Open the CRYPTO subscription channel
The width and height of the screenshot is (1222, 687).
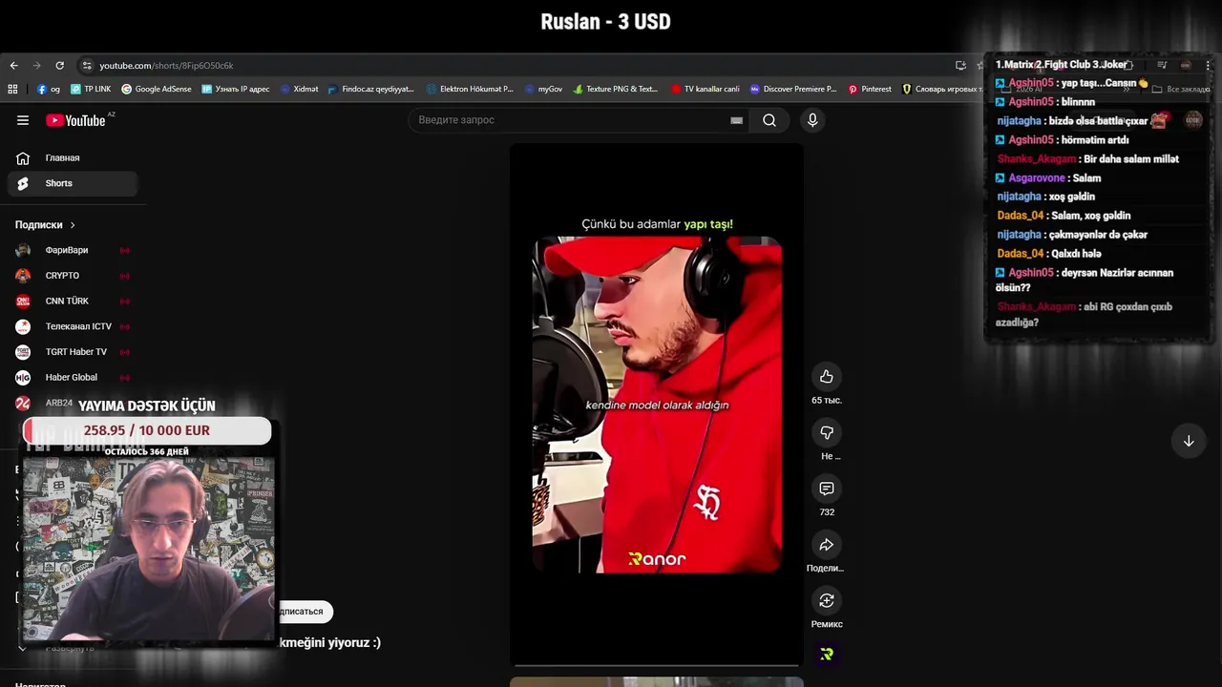pos(73,276)
